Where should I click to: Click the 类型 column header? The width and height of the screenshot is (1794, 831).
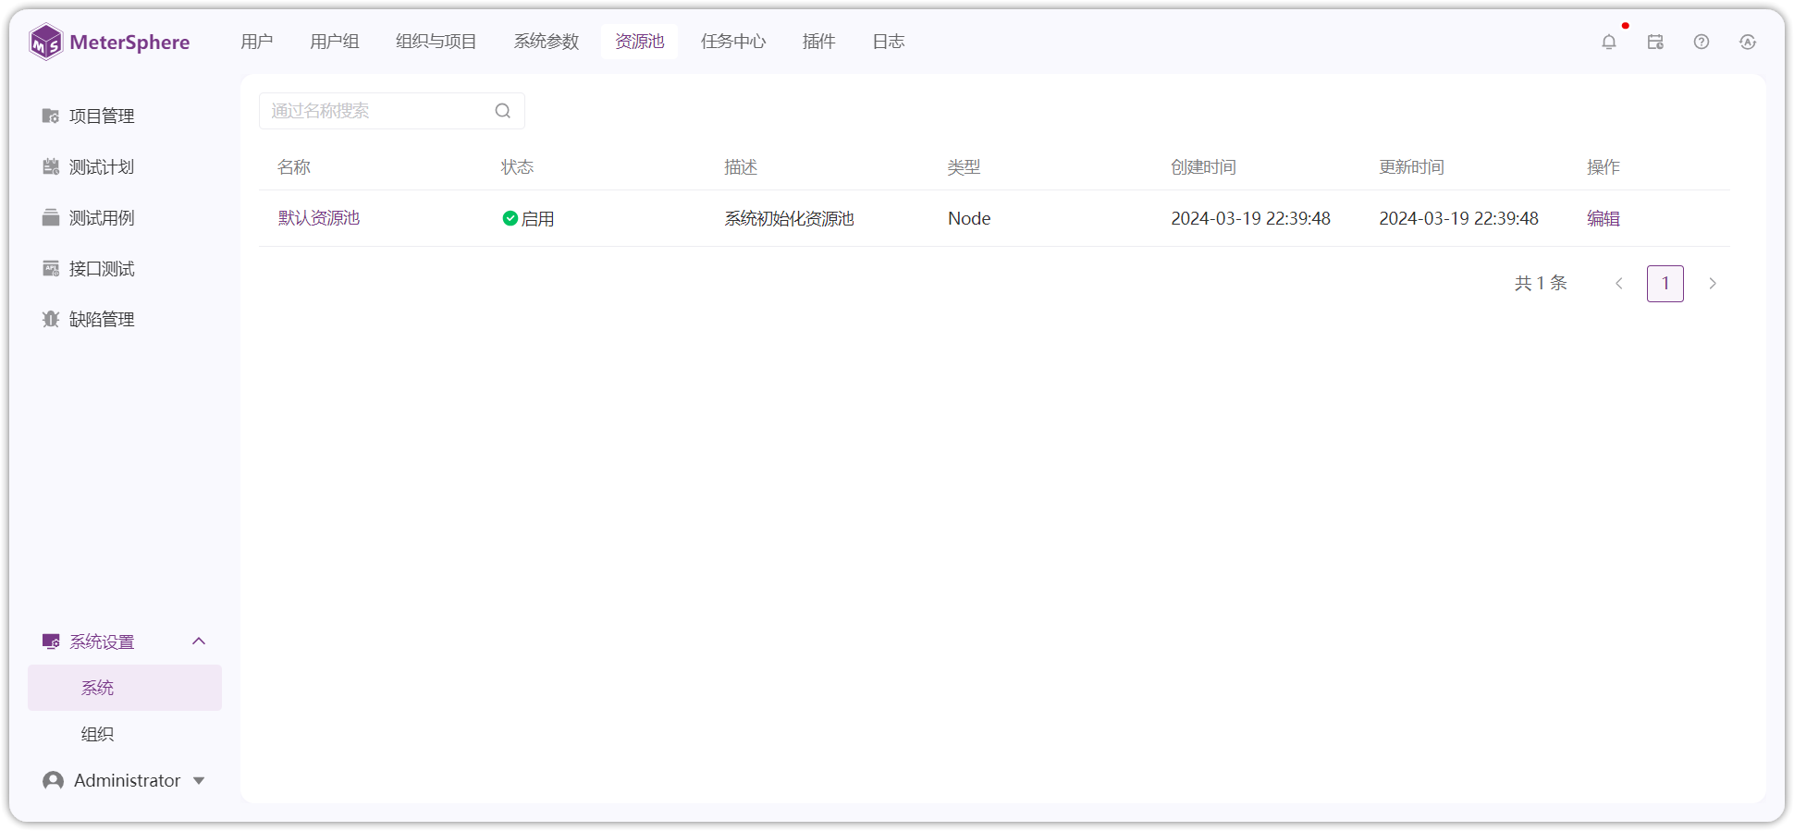click(964, 167)
